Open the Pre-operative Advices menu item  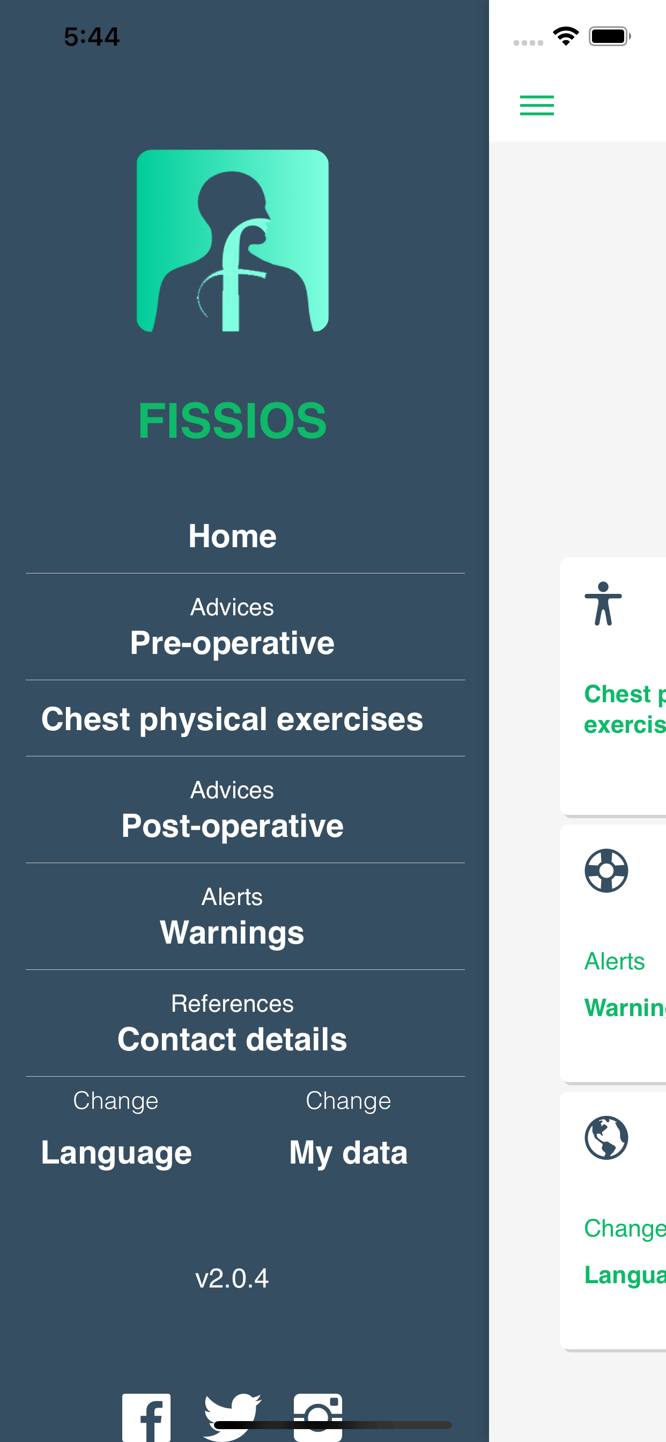tap(232, 627)
